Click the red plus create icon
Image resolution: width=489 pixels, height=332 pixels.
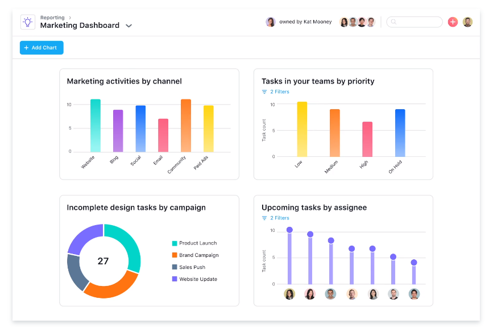click(x=453, y=22)
